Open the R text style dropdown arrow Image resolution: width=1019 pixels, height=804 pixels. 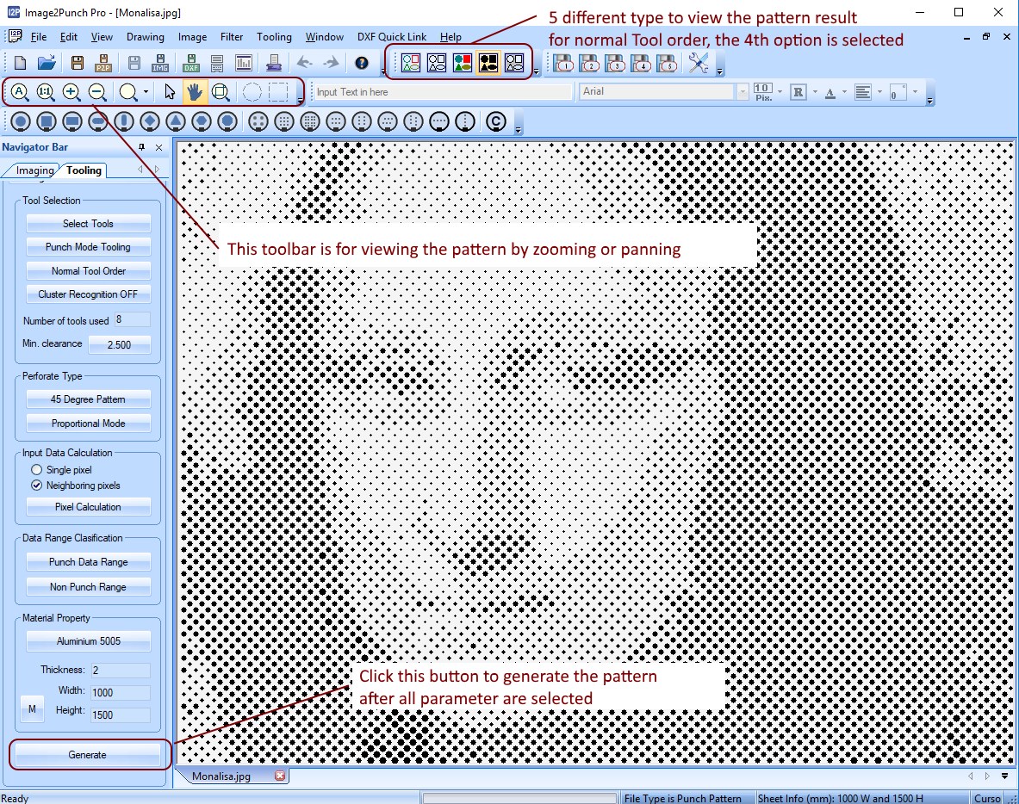(x=815, y=92)
